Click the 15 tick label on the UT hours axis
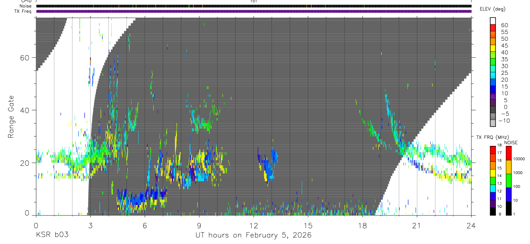This screenshot has height=244, width=530. click(308, 225)
